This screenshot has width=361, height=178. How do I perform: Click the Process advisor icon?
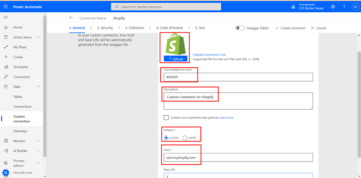6,163
